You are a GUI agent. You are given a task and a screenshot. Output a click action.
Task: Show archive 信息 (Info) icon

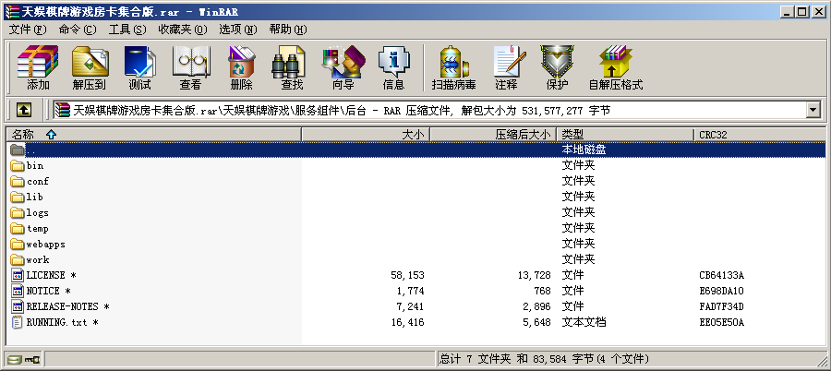tap(393, 67)
